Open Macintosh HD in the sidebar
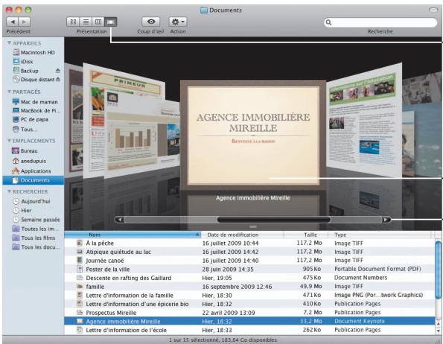This screenshot has width=443, height=344. (34, 52)
